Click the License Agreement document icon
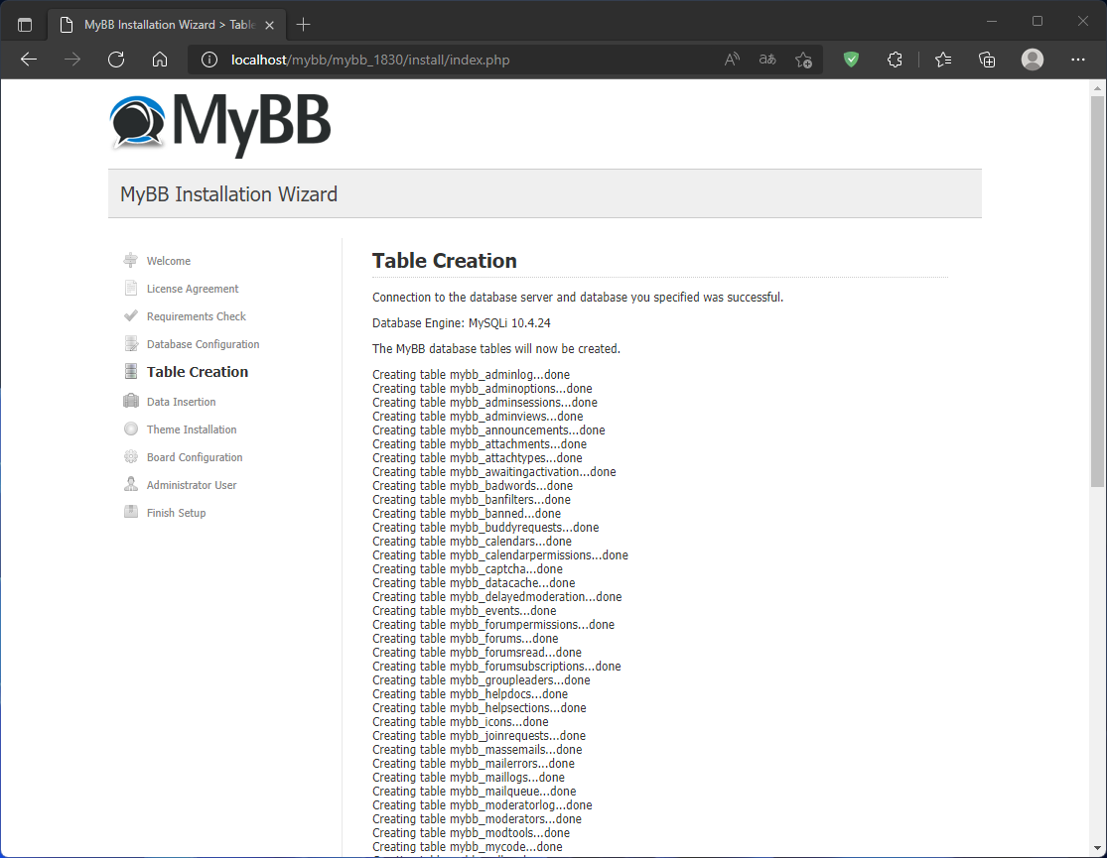Image resolution: width=1107 pixels, height=858 pixels. (131, 288)
